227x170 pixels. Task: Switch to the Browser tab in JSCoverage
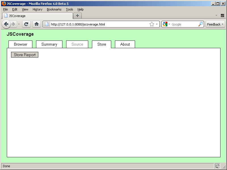tap(20, 44)
